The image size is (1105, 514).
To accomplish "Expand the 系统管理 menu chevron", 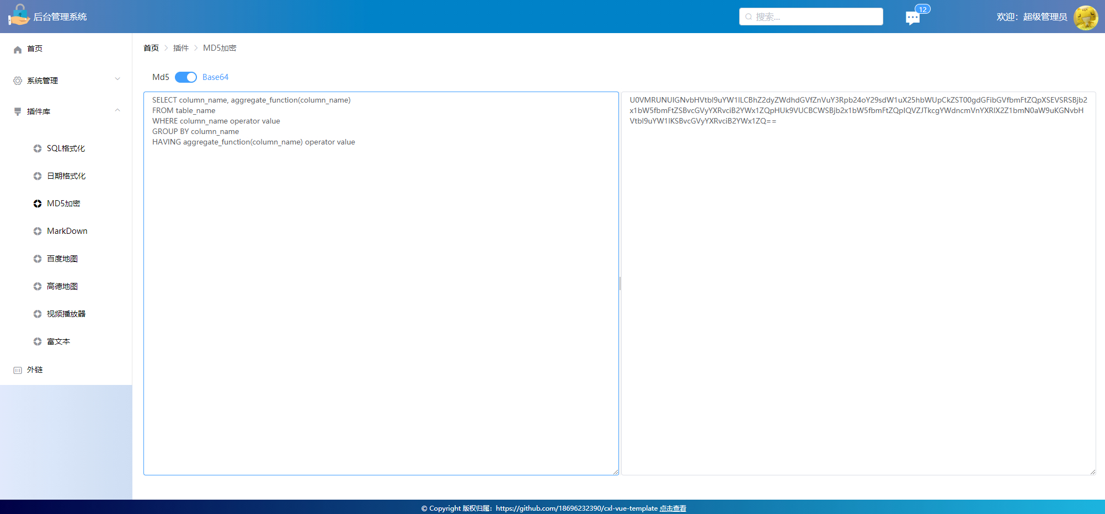I will point(118,79).
